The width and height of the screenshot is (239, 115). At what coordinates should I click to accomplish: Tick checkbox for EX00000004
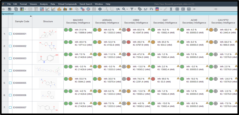point(10,71)
